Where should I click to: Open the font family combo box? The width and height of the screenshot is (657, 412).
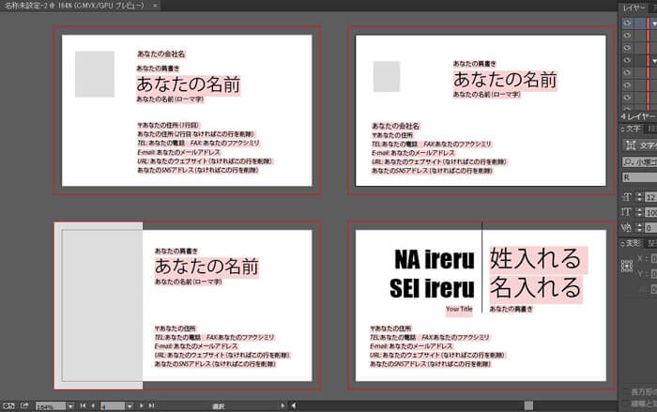(639, 161)
